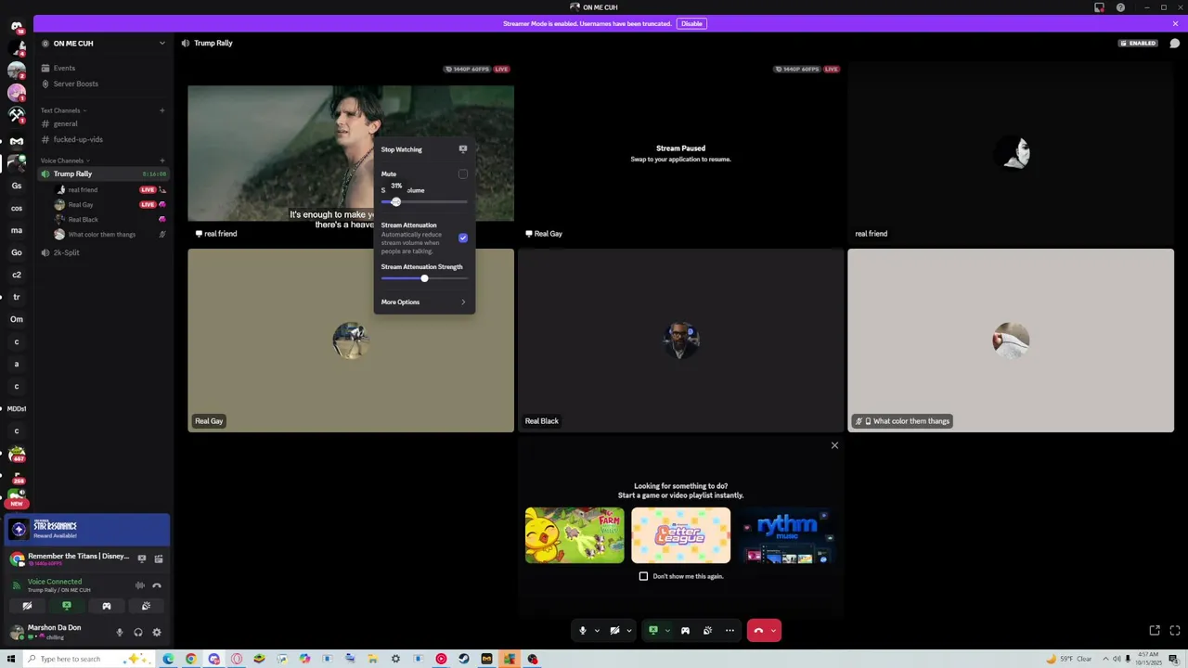
Task: Start an activity with the call bar controller icon
Action: pos(685,631)
